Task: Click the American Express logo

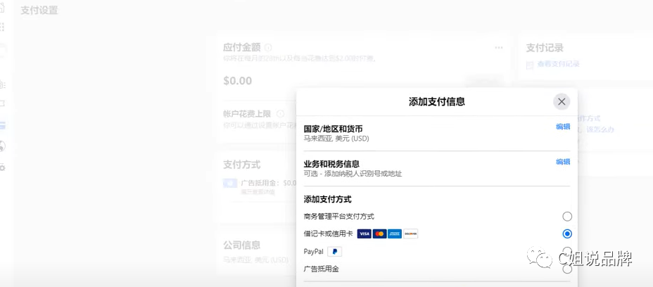Action: (x=395, y=234)
